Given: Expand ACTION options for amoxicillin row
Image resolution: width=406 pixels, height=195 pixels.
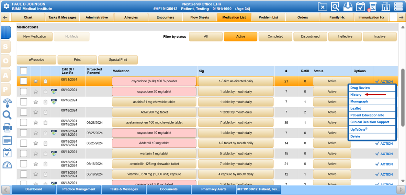Looking at the screenshot, I should pyautogui.click(x=384, y=164).
